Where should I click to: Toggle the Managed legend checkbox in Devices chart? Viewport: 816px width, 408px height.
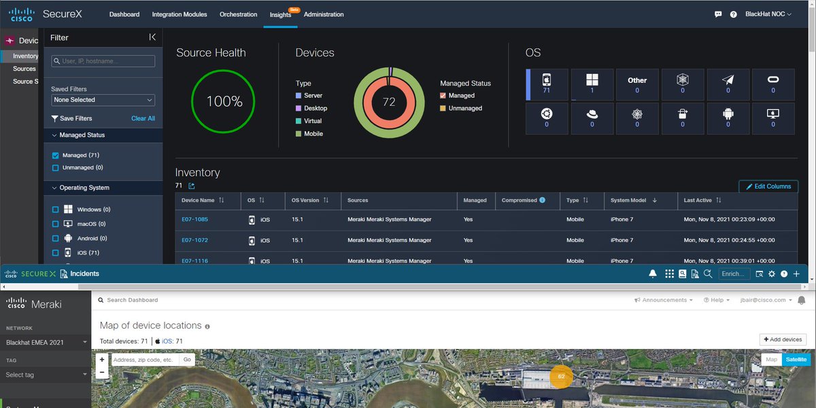(443, 96)
